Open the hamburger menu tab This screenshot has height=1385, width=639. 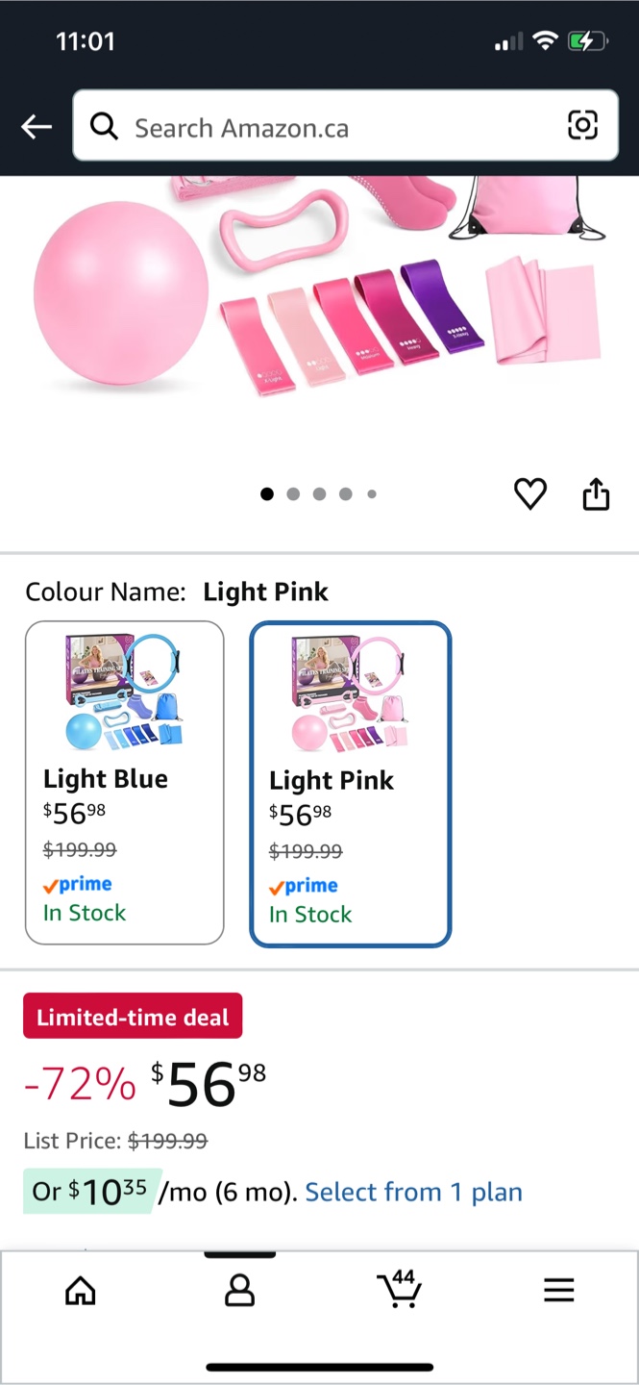point(558,1290)
